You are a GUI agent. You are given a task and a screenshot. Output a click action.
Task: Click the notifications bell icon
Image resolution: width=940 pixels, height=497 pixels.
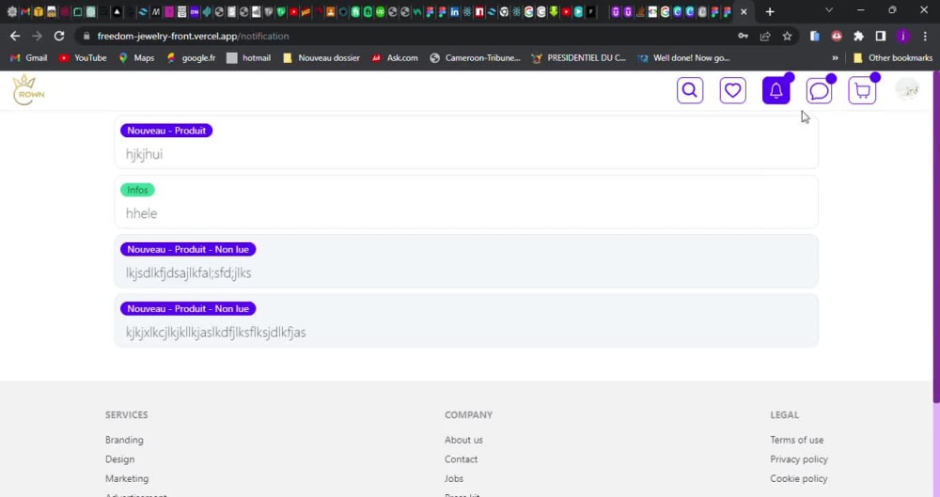(775, 90)
